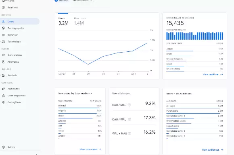This screenshot has width=234, height=155.
Task: Click the View audiences link
Action: pyautogui.click(x=210, y=150)
